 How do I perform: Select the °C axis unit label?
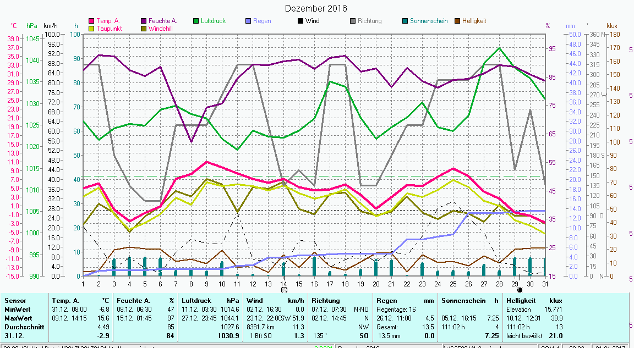click(x=14, y=26)
